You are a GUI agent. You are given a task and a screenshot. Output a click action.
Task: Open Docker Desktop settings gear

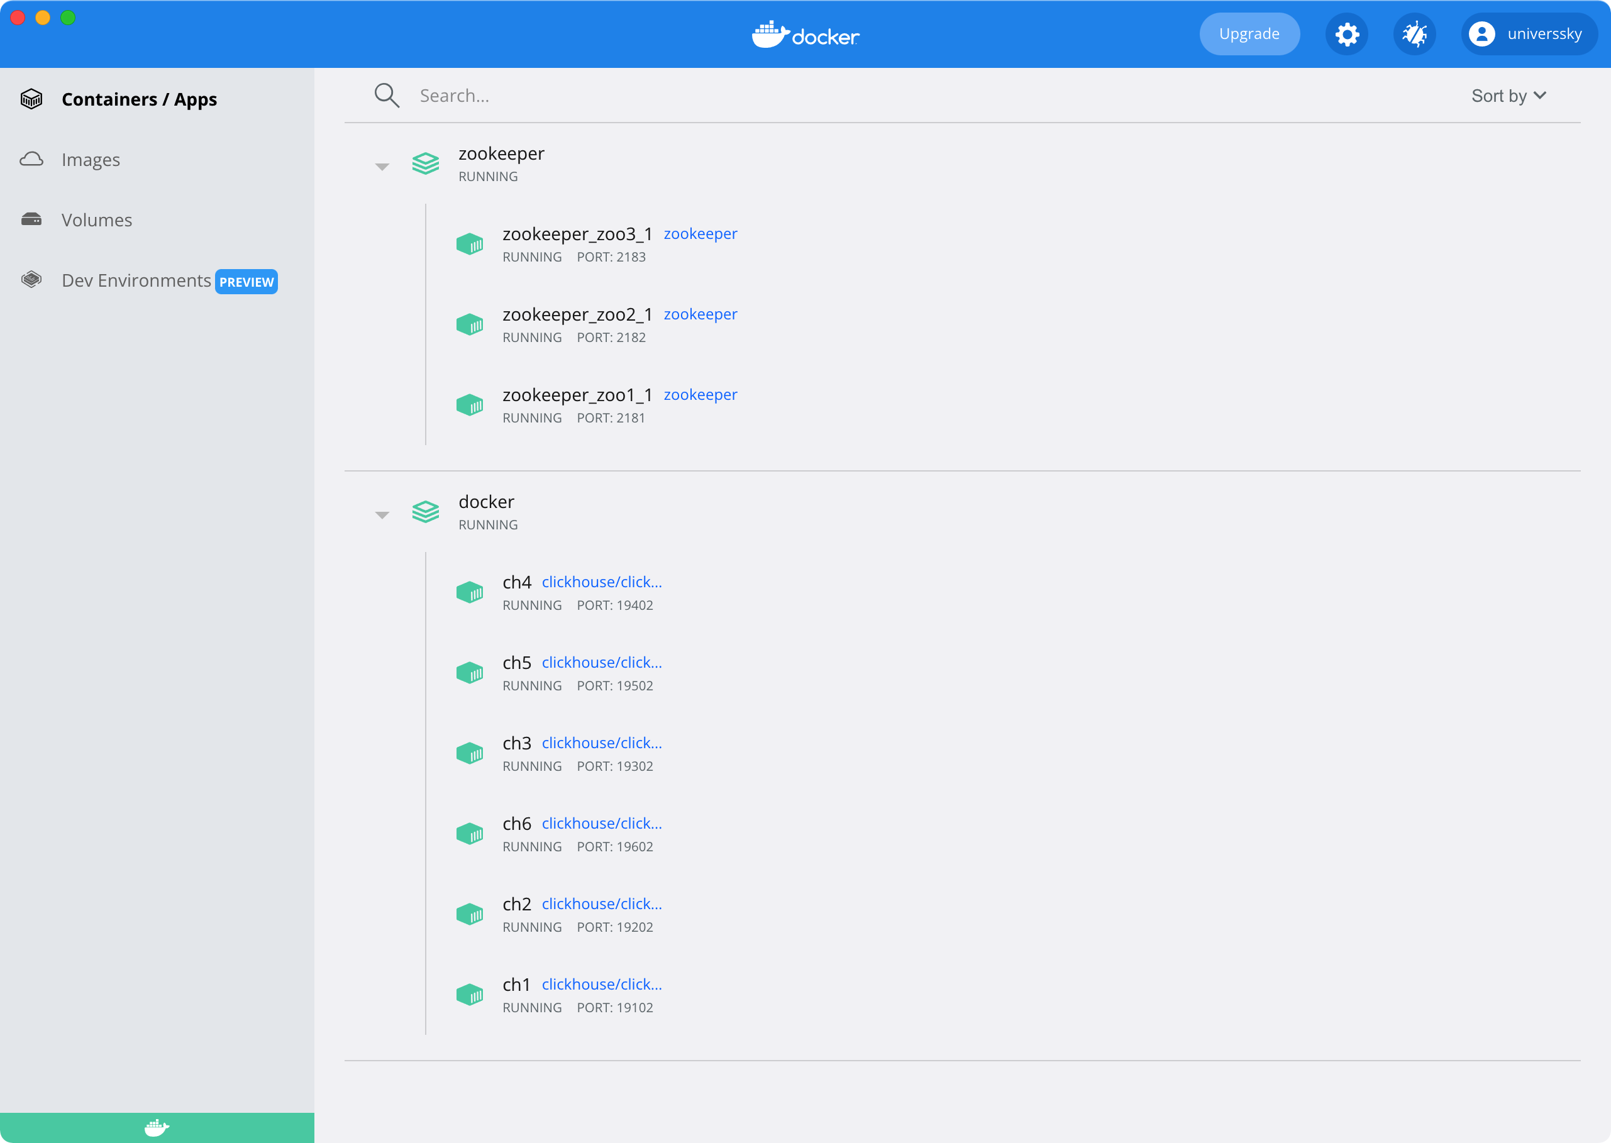(1346, 33)
